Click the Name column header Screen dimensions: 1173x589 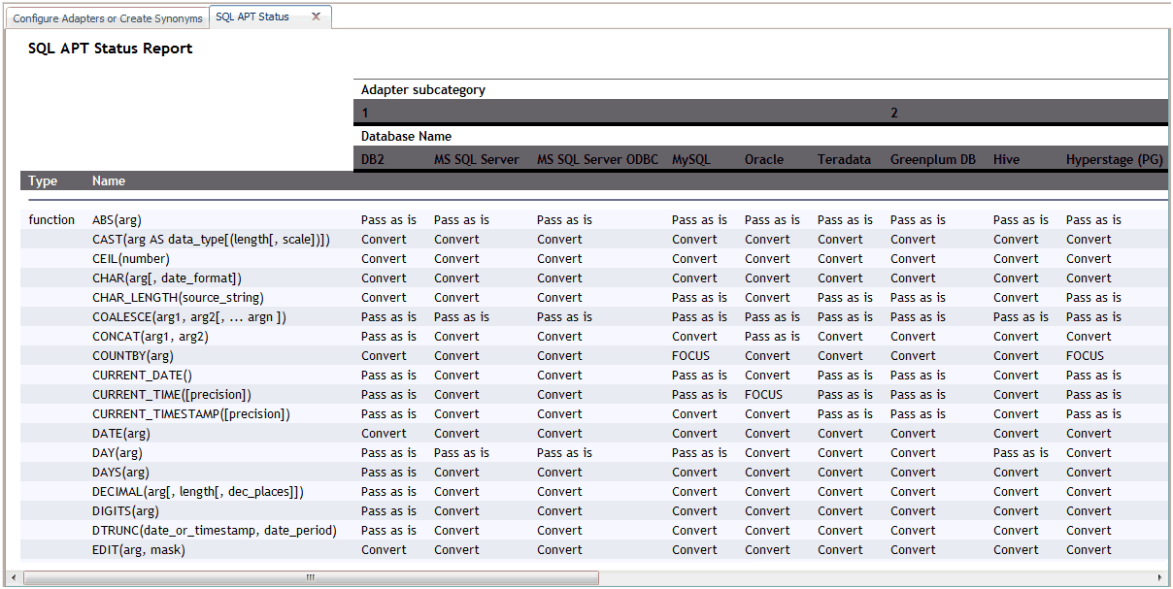(x=109, y=180)
